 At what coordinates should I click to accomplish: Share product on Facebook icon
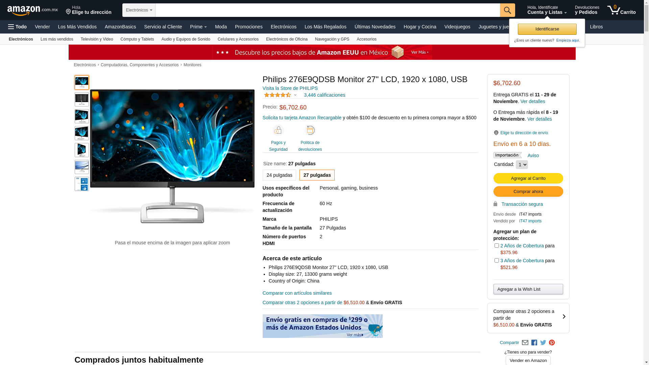534,343
